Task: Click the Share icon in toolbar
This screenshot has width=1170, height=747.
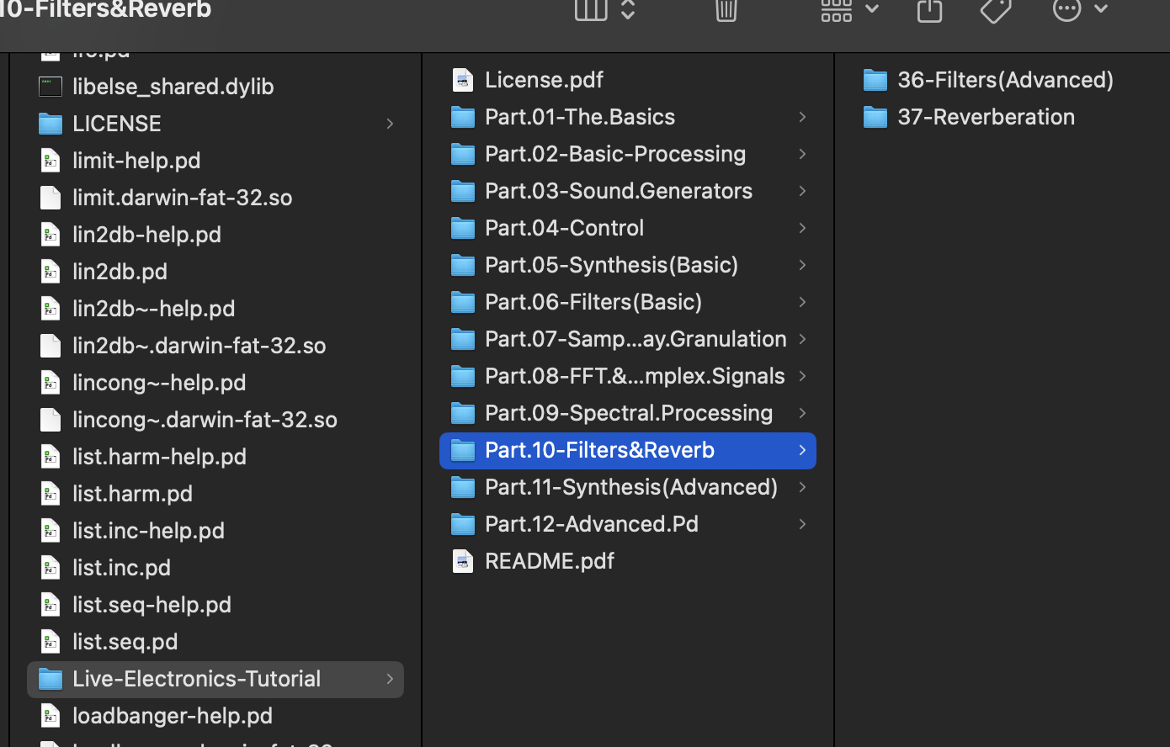Action: [929, 10]
